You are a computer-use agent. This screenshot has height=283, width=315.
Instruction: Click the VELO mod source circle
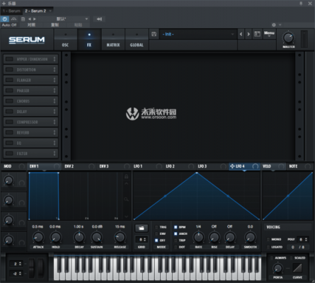pyautogui.click(x=281, y=166)
